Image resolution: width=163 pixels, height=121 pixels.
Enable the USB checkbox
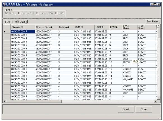[x=56, y=13]
